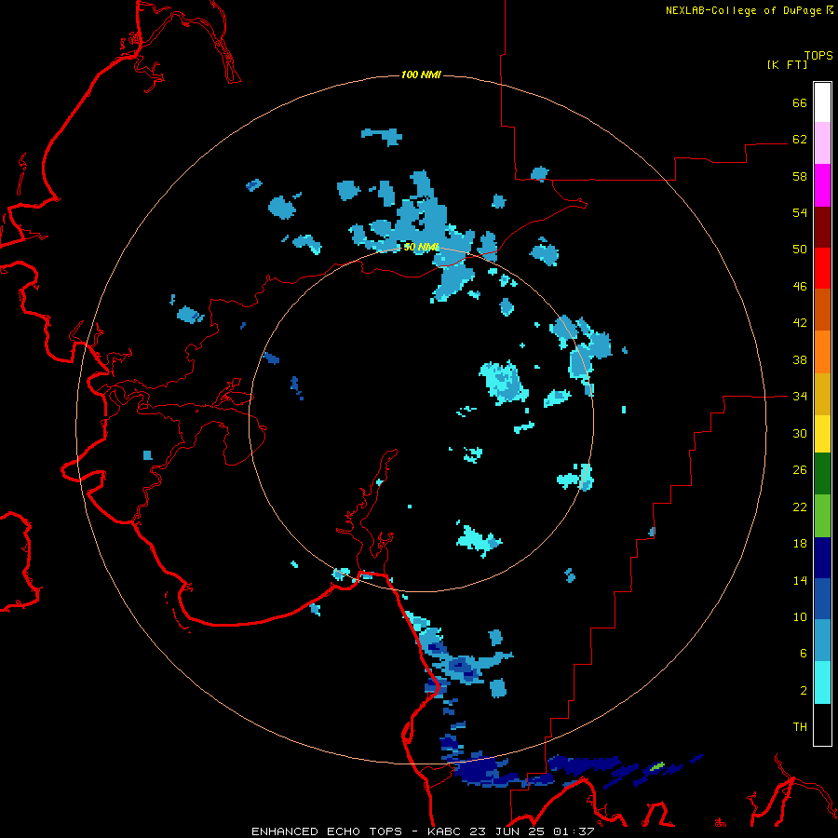The image size is (838, 838).
Task: Click the legend value 14
Action: pos(800,580)
